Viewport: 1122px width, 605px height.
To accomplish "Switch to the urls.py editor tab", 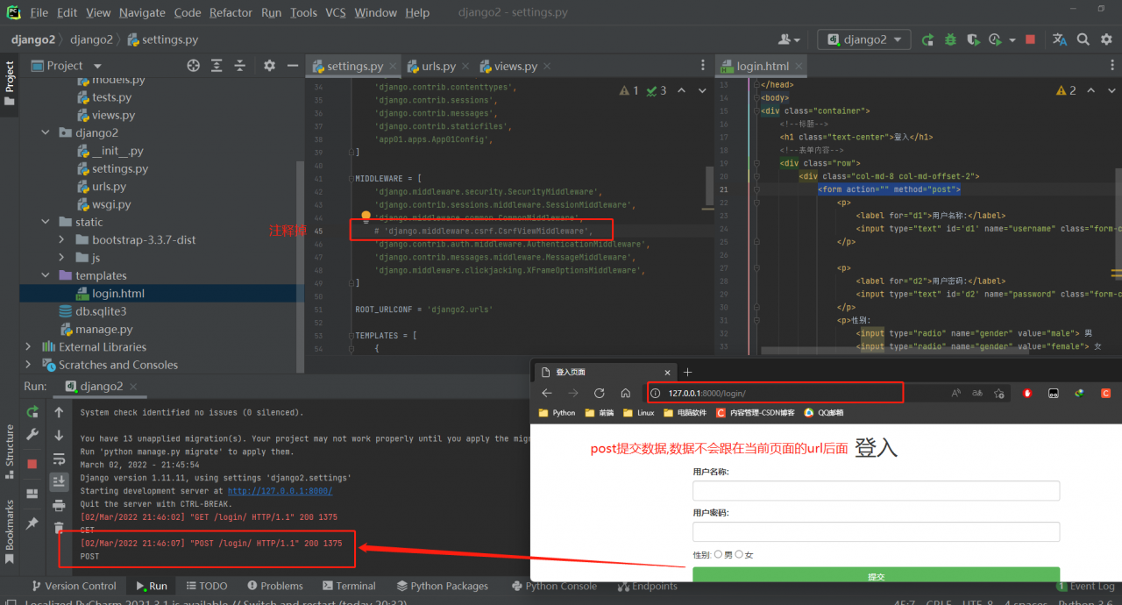I will 438,66.
